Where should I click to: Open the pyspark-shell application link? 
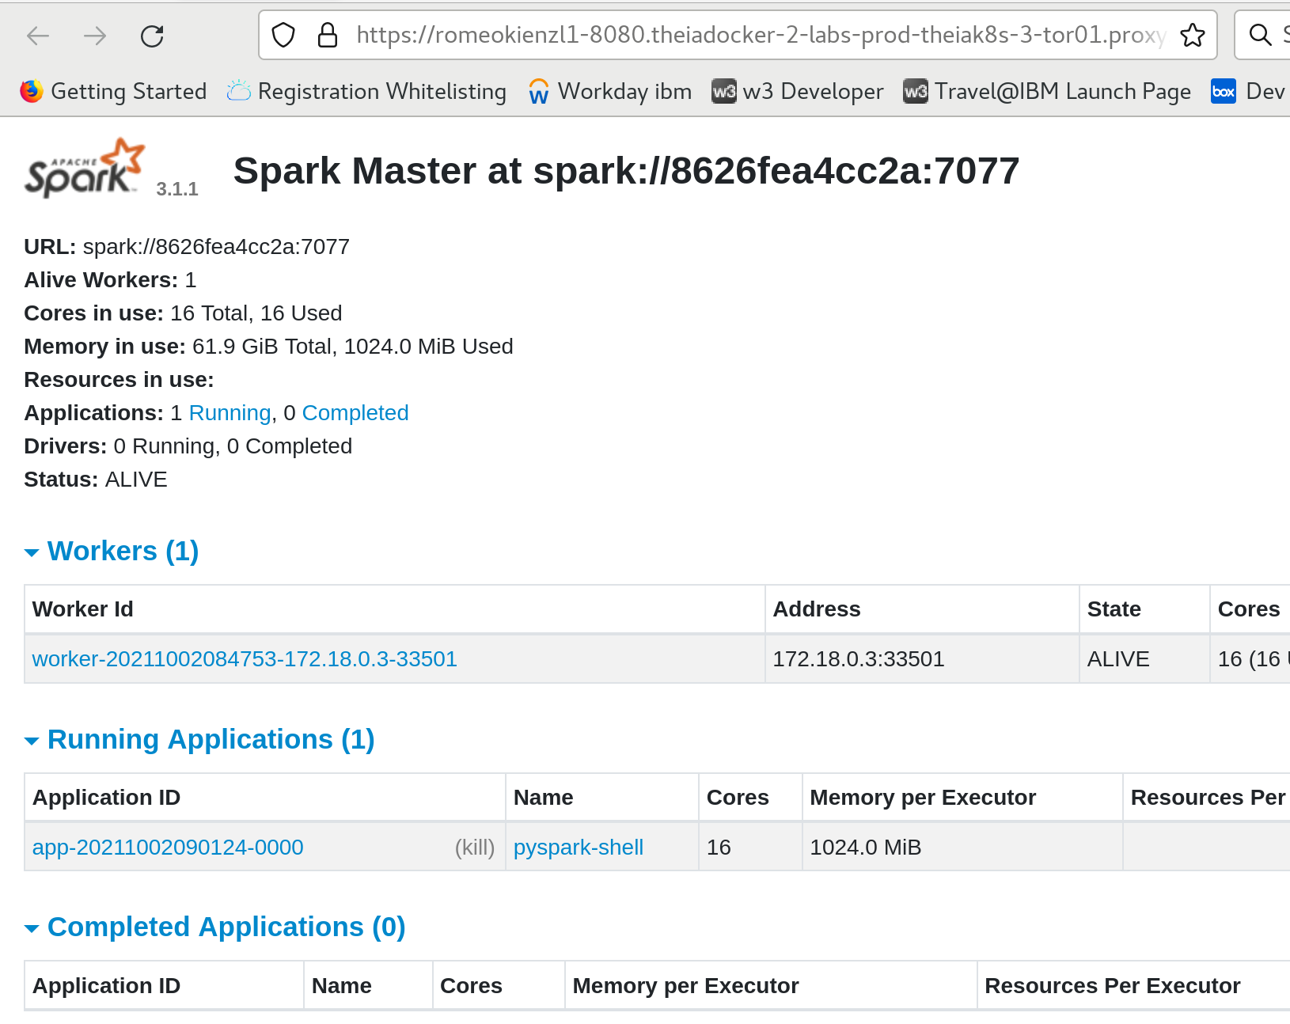tap(579, 848)
